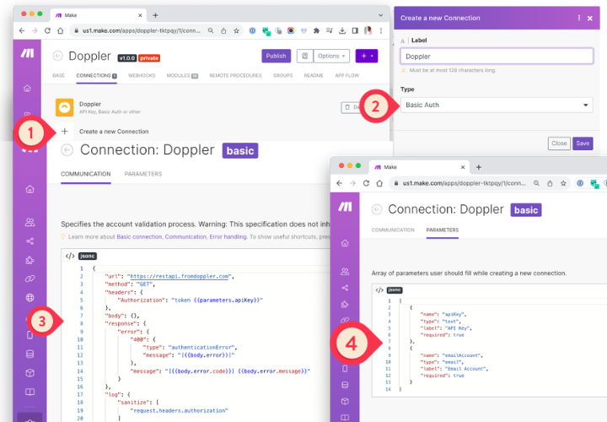
Task: Open the Templates puzzle icon in the Communication window sidebar
Action: pyautogui.click(x=30, y=260)
